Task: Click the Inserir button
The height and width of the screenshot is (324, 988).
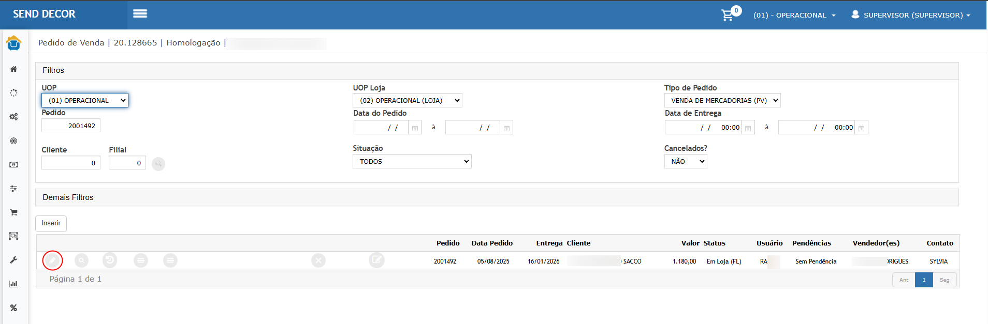Action: tap(51, 223)
